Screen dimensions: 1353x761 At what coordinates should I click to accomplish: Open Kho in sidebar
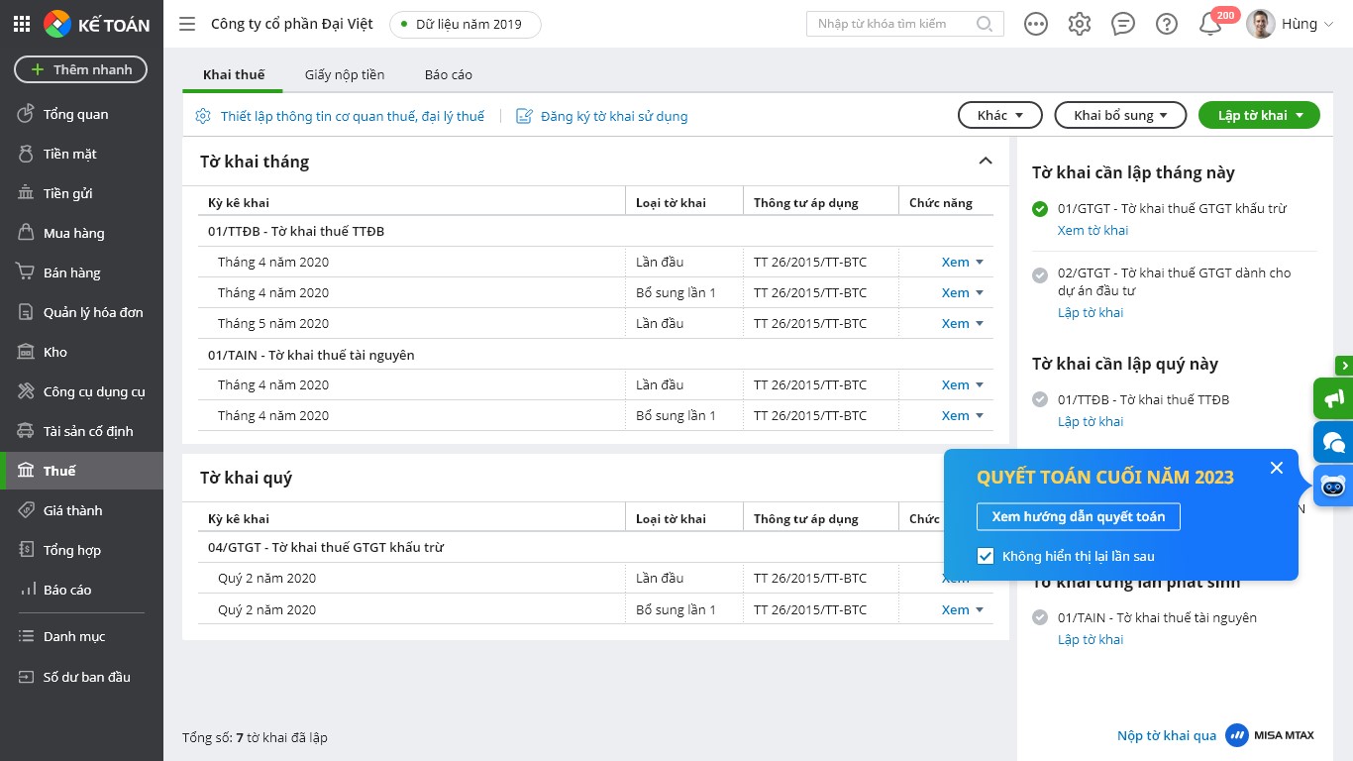tap(81, 352)
